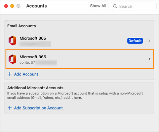The height and width of the screenshot is (132, 159).
Task: Click the plus icon beside Add Subscription Account
Action: (10, 108)
